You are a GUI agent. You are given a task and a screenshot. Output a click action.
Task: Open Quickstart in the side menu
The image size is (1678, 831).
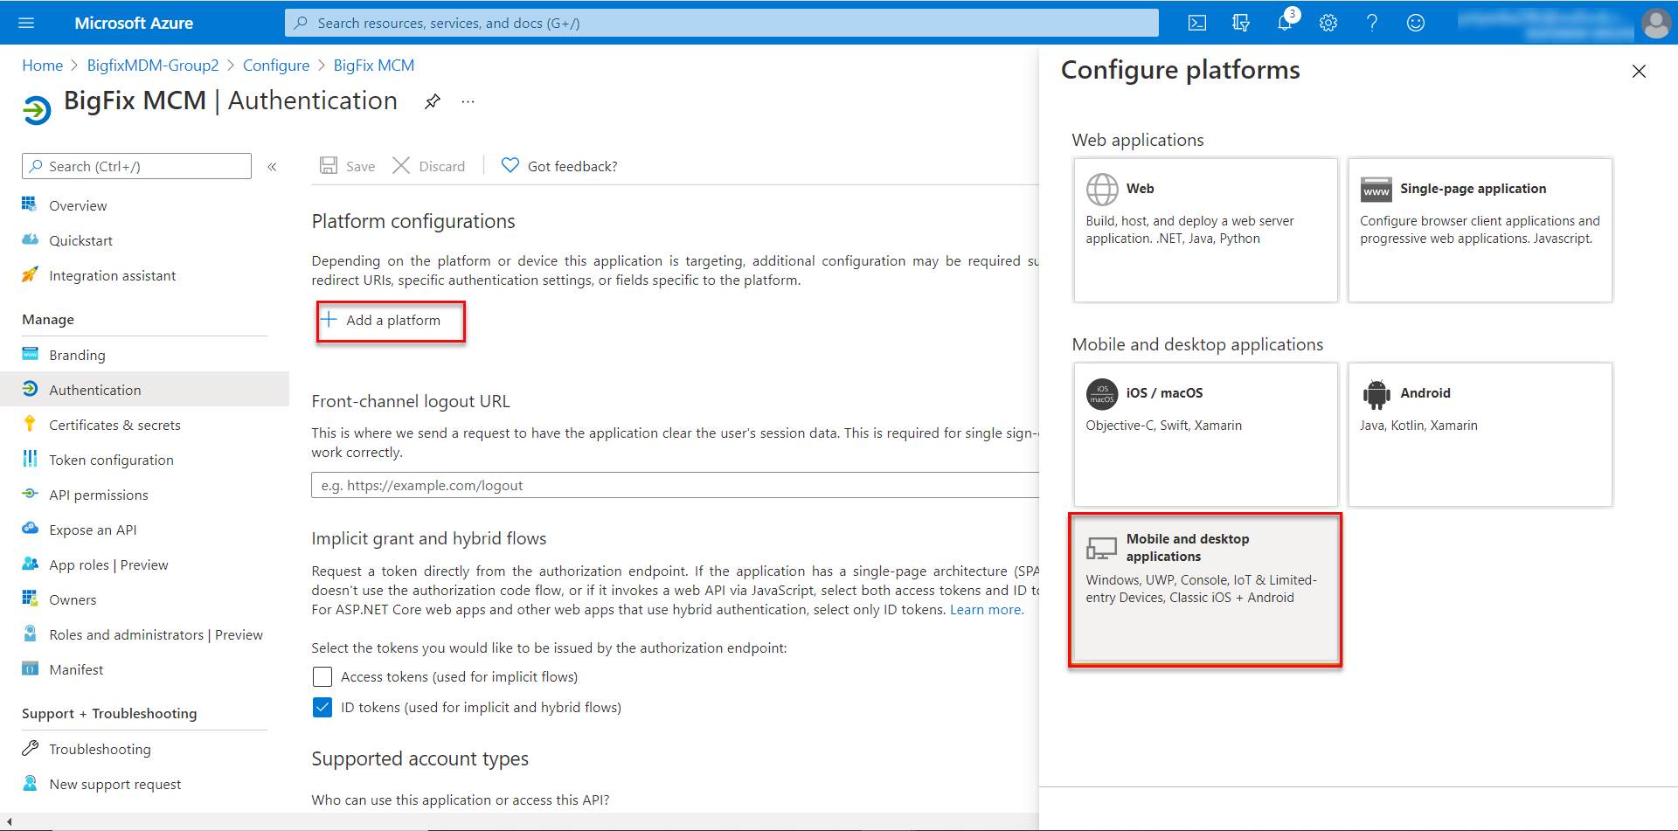pos(144,240)
